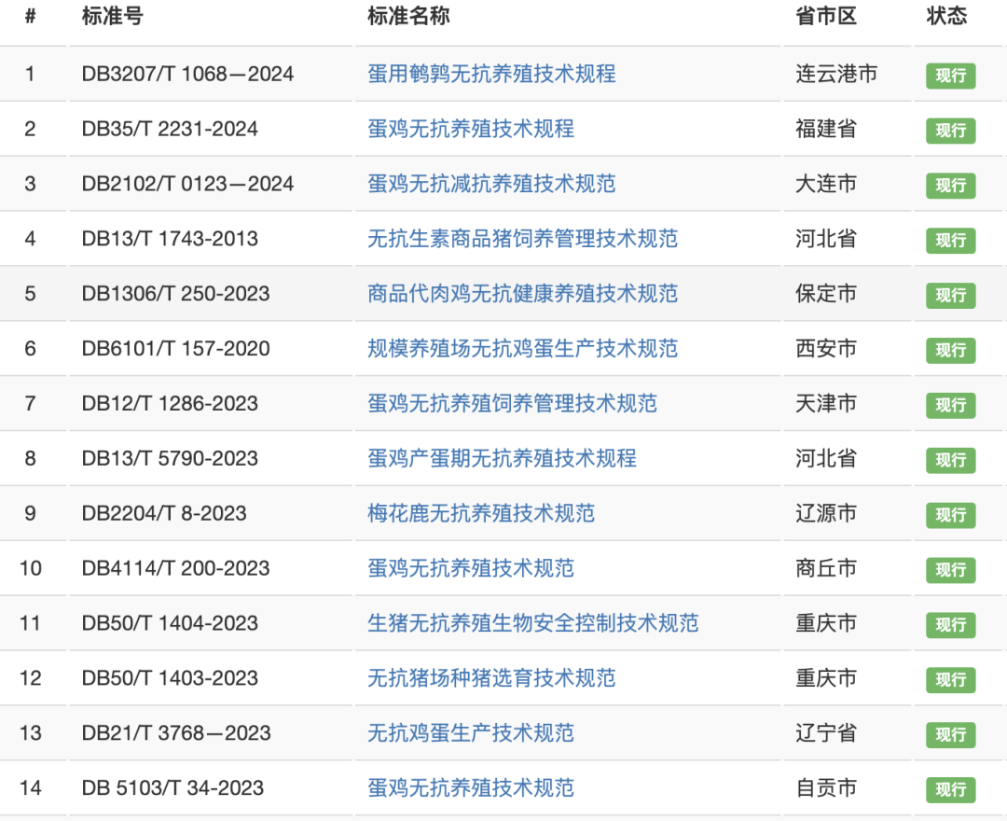Click the 连云港市 region cell
The image size is (1007, 821).
836,74
